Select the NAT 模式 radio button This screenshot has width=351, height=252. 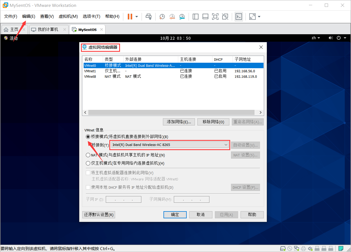point(88,155)
